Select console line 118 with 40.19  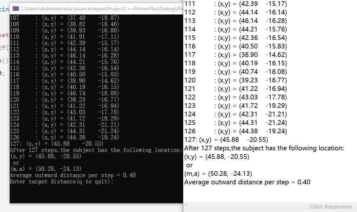65,87
